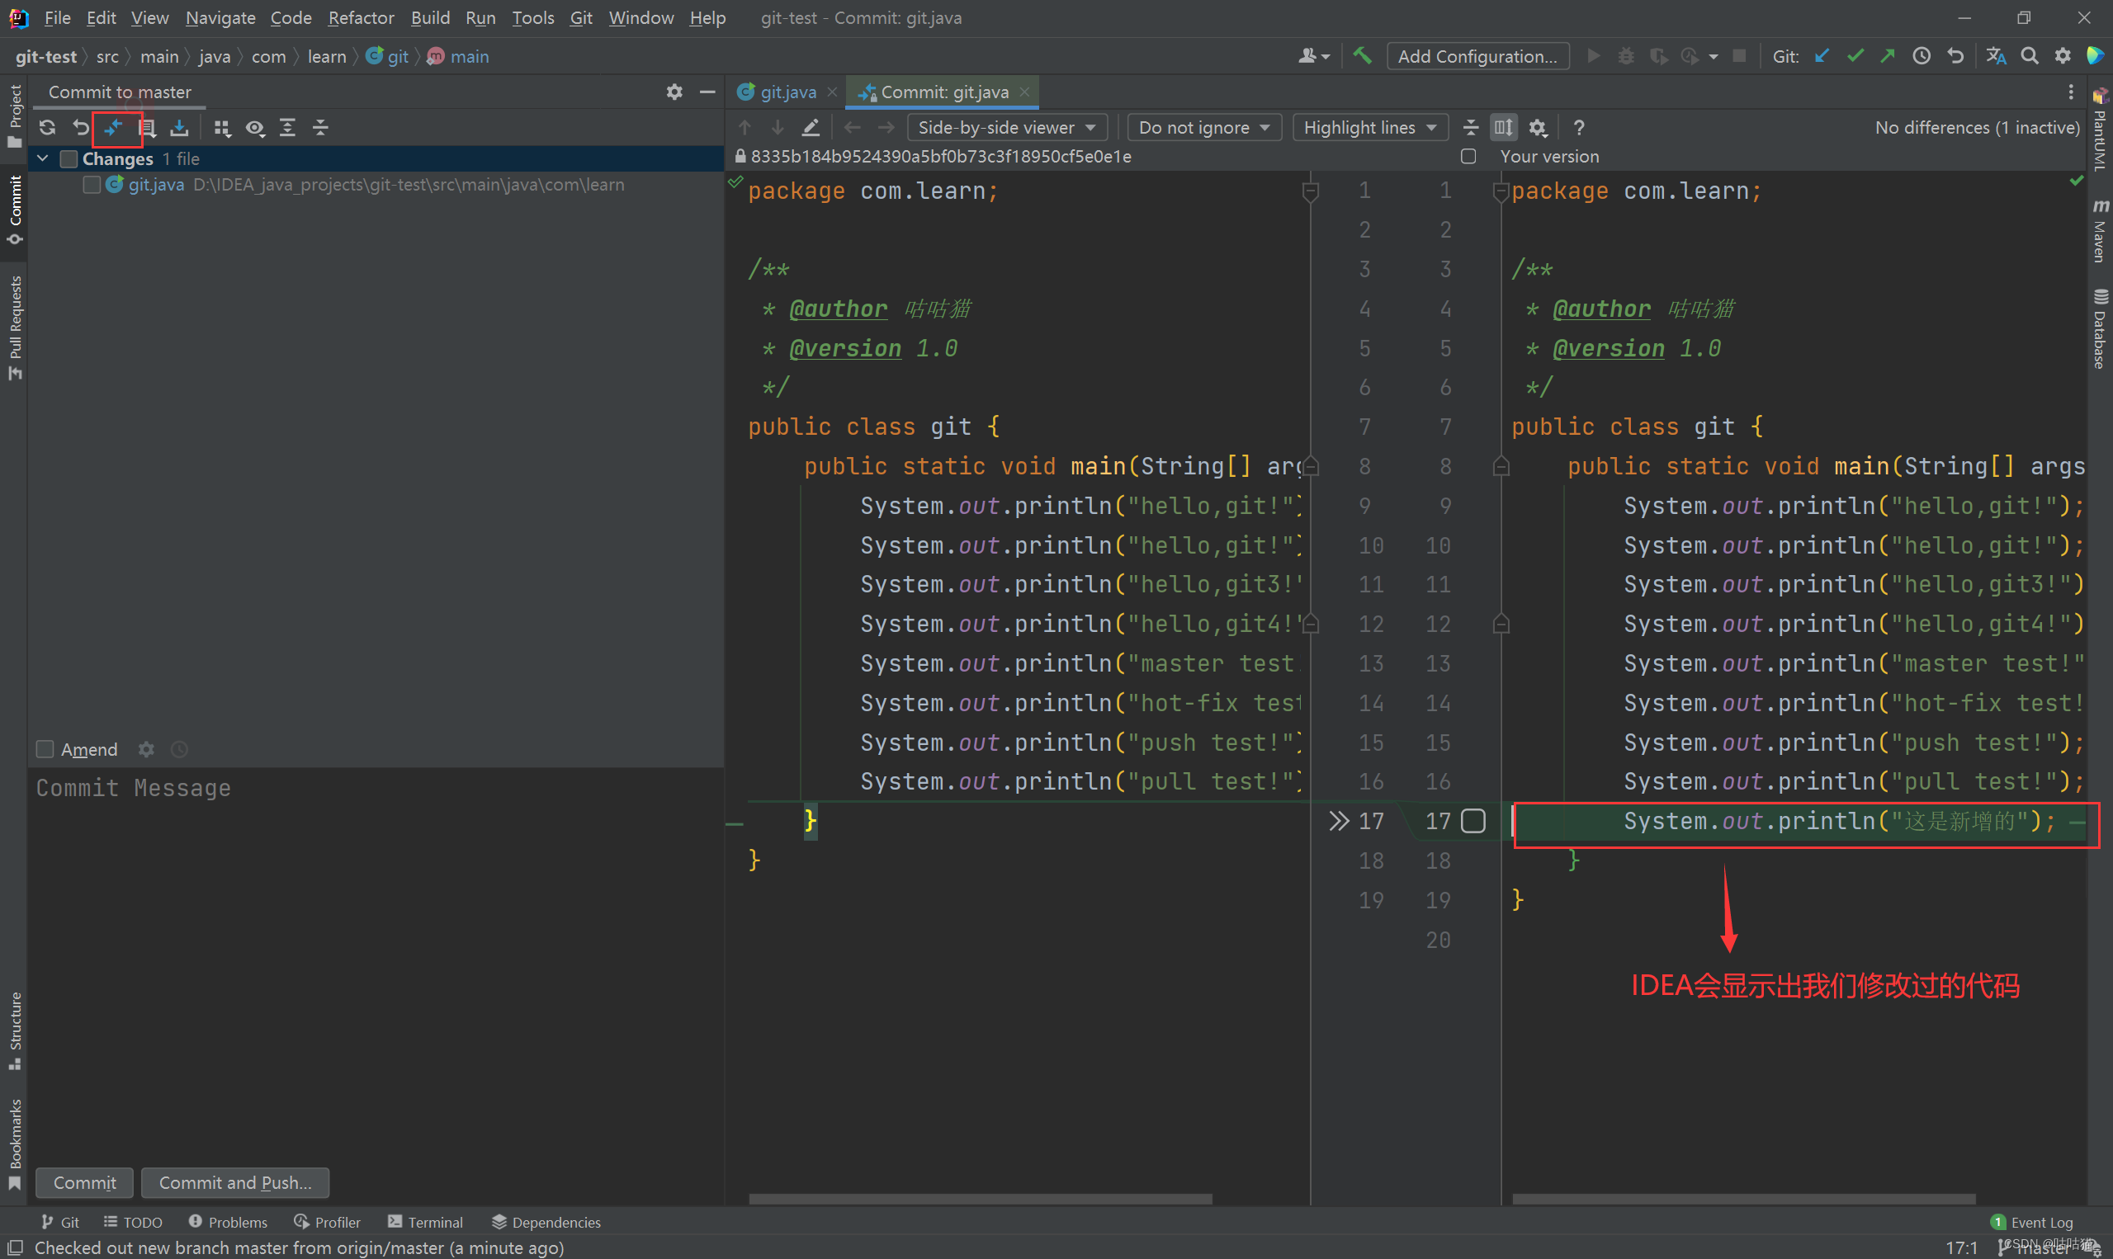Pull changes using the blue Git arrow

coord(1821,56)
